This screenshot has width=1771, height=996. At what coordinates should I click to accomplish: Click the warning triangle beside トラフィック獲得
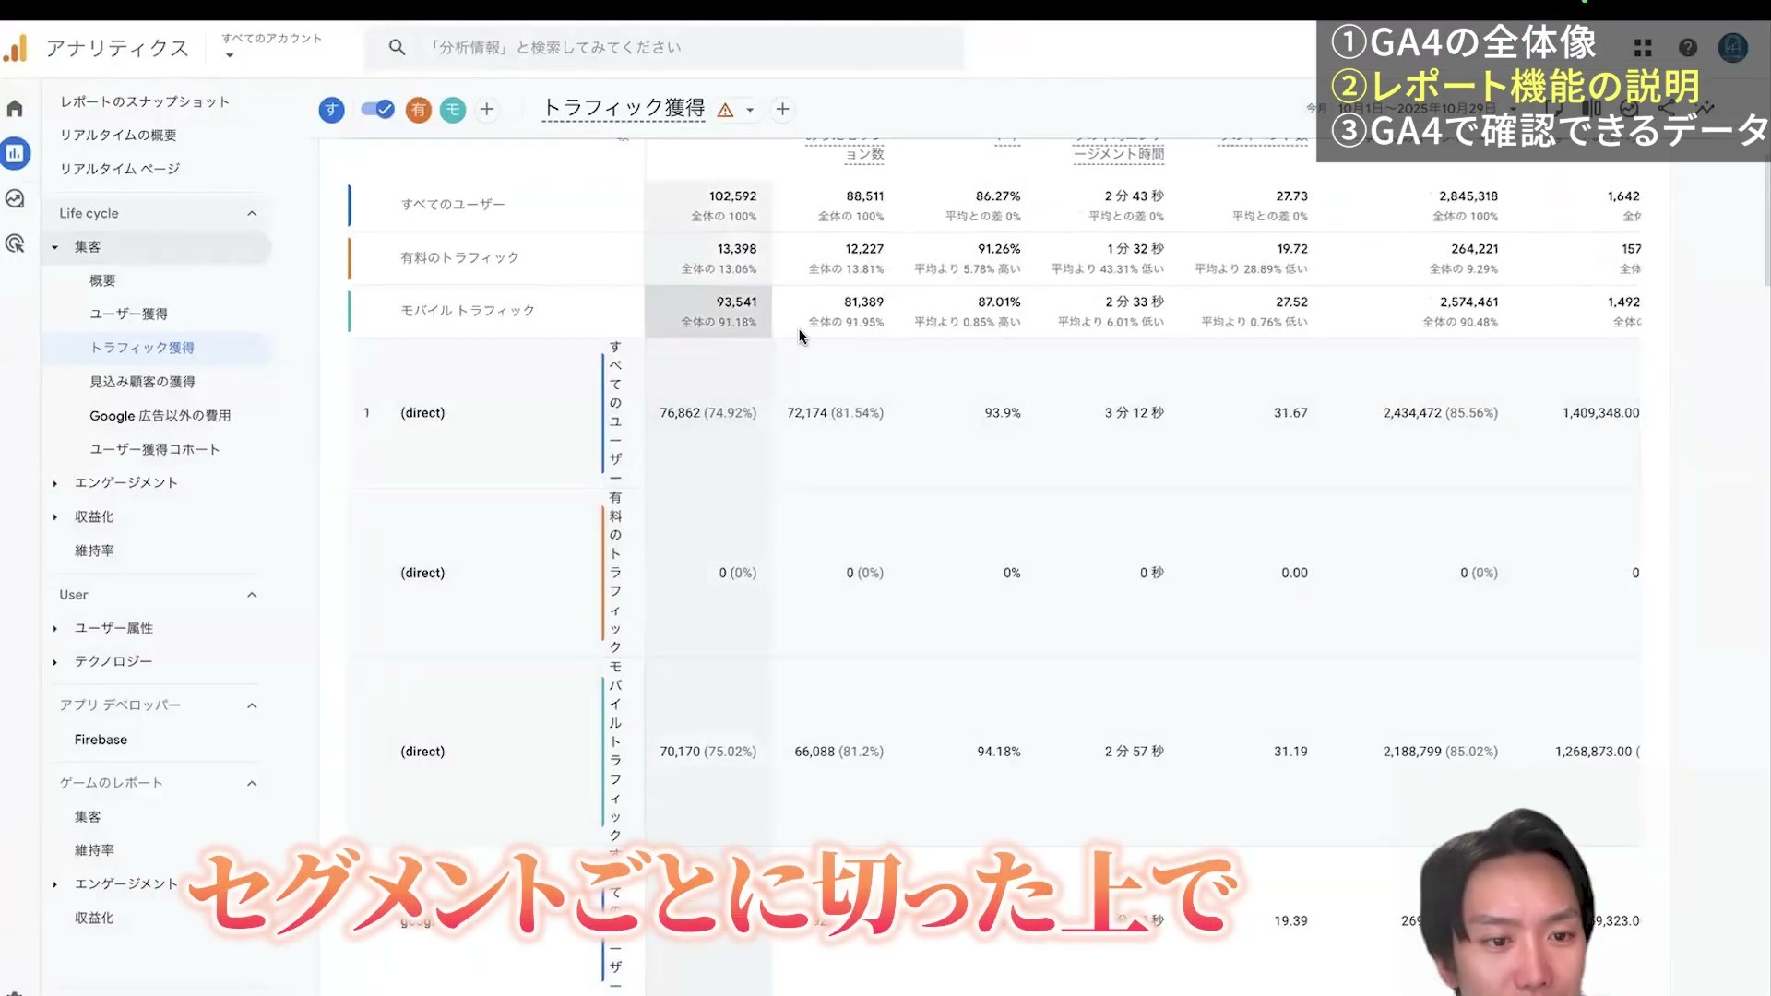726,111
